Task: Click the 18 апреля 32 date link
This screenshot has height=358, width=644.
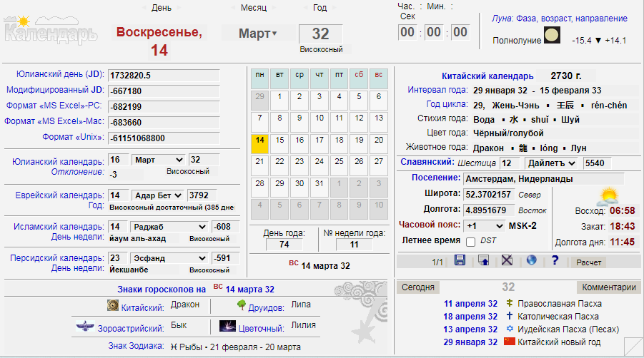Action: click(x=470, y=316)
